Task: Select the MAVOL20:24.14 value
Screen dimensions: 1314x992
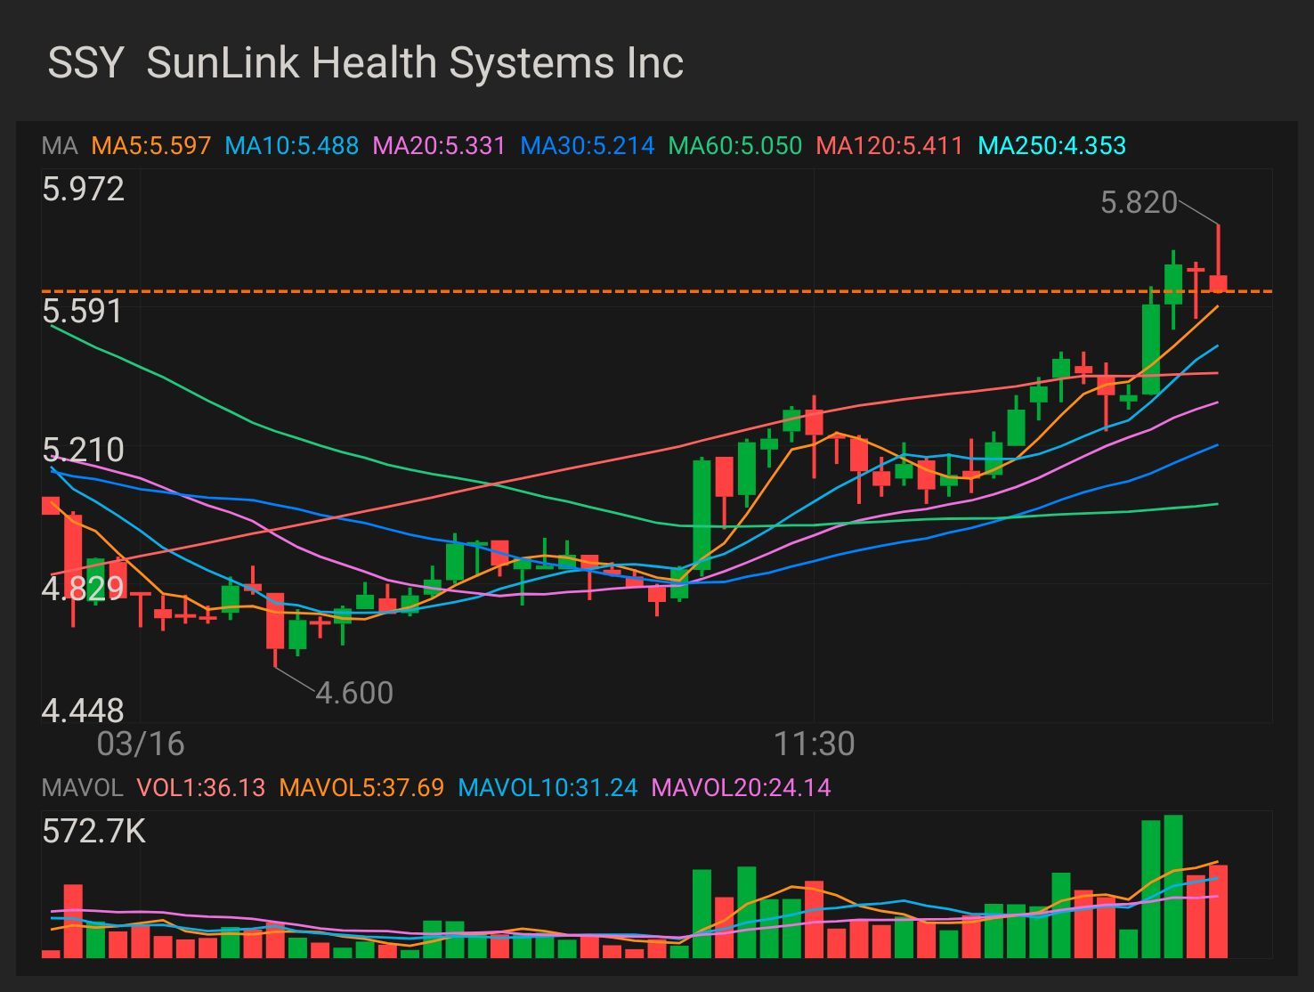Action: (741, 788)
